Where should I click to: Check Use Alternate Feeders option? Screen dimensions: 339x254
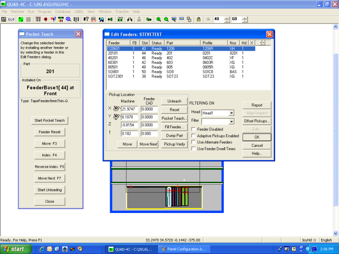click(x=194, y=142)
